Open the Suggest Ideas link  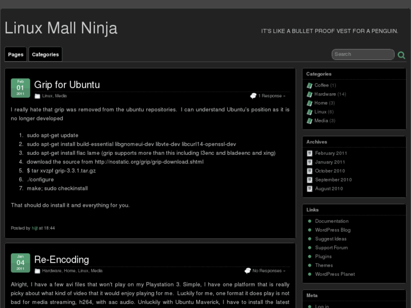click(331, 239)
